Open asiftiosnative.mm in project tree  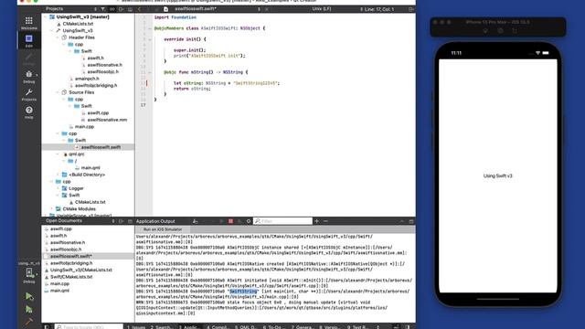pyautogui.click(x=107, y=120)
